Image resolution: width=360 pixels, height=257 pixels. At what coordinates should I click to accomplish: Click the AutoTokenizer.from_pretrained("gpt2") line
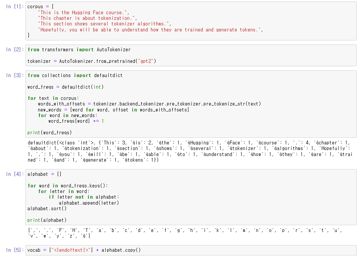92,61
